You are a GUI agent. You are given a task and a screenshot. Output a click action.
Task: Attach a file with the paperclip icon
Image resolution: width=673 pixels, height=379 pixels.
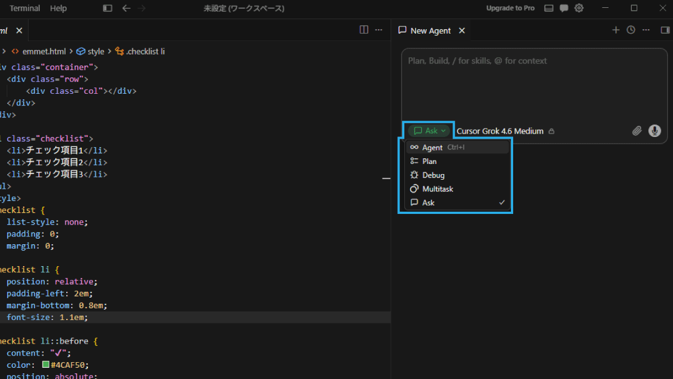point(637,131)
